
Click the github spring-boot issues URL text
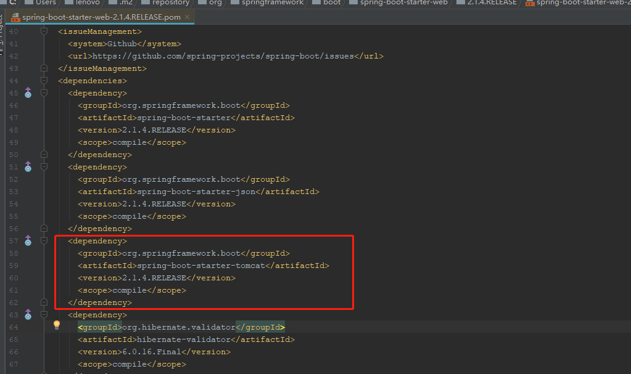[223, 56]
